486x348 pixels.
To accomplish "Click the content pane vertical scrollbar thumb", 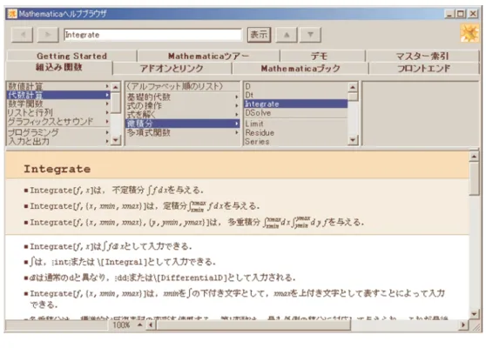I will [474, 178].
